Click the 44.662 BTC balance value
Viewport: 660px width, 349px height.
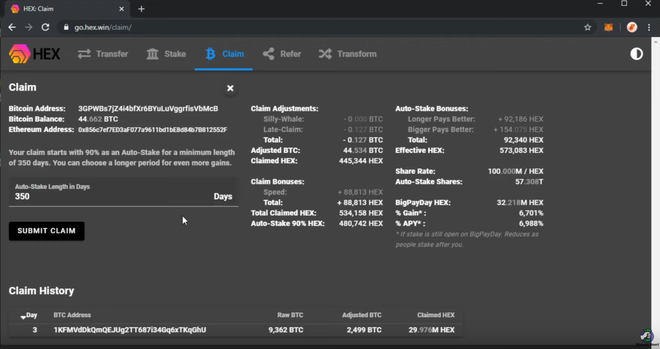98,119
